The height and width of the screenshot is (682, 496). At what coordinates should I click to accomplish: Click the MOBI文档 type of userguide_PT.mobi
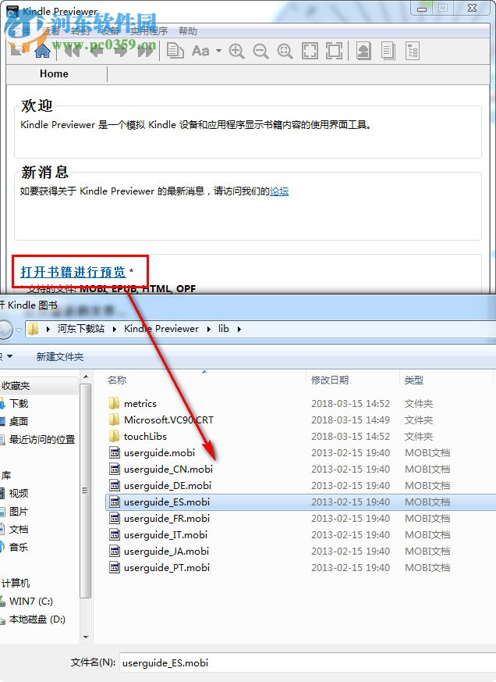[427, 568]
